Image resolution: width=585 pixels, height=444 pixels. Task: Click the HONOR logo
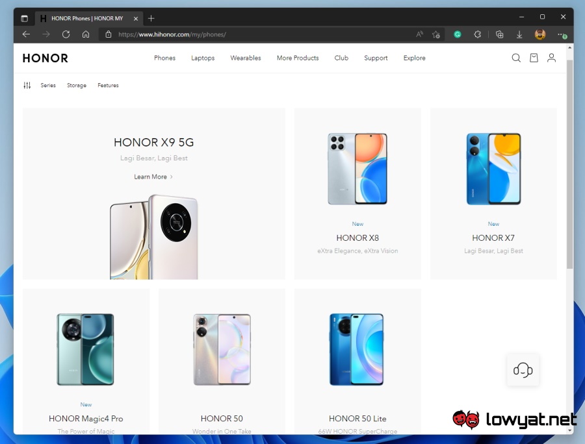coord(45,58)
